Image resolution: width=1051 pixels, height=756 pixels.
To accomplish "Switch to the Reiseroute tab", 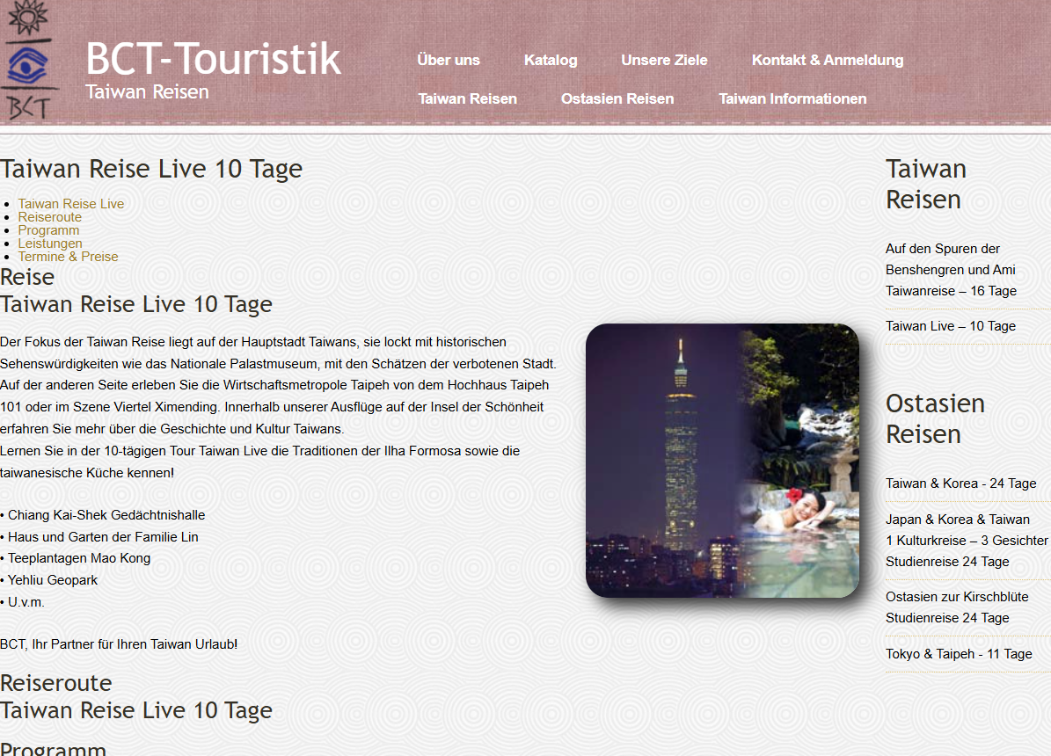I will tap(50, 217).
